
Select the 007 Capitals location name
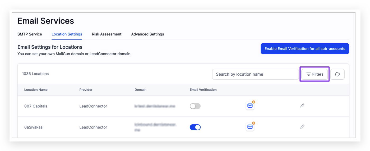click(x=36, y=106)
